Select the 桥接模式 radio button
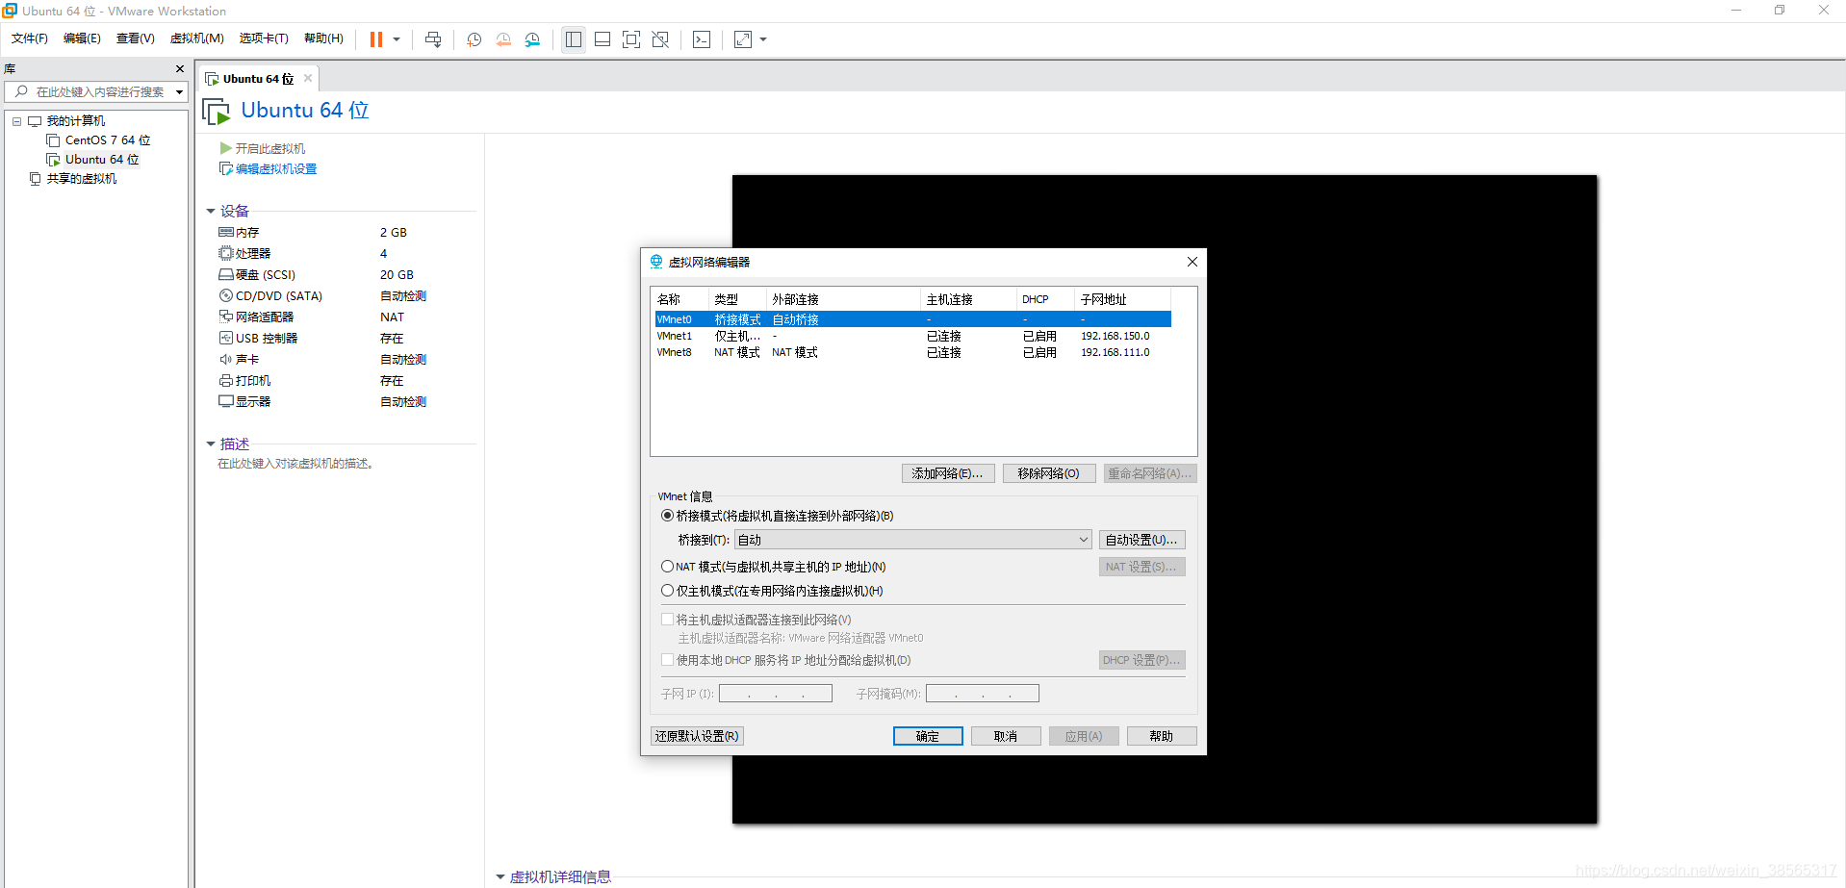Screen dimensions: 1846x888 point(667,516)
